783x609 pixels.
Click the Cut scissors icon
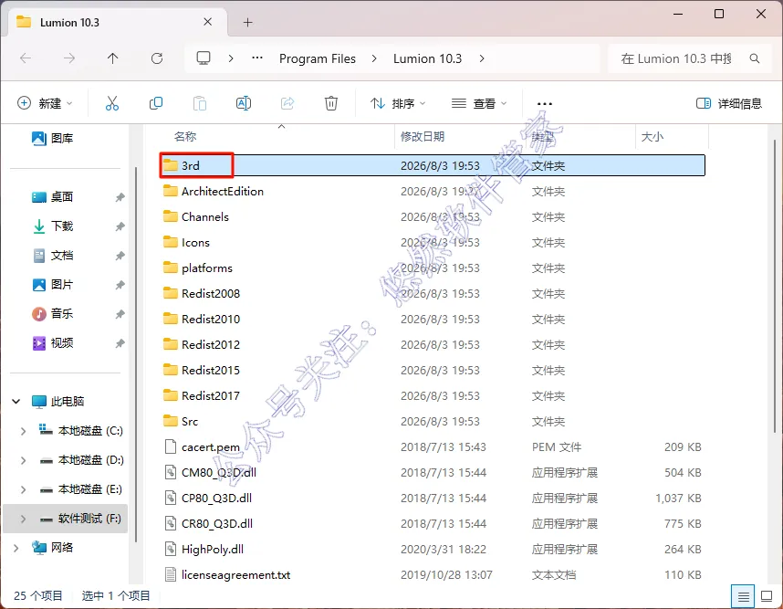[112, 103]
